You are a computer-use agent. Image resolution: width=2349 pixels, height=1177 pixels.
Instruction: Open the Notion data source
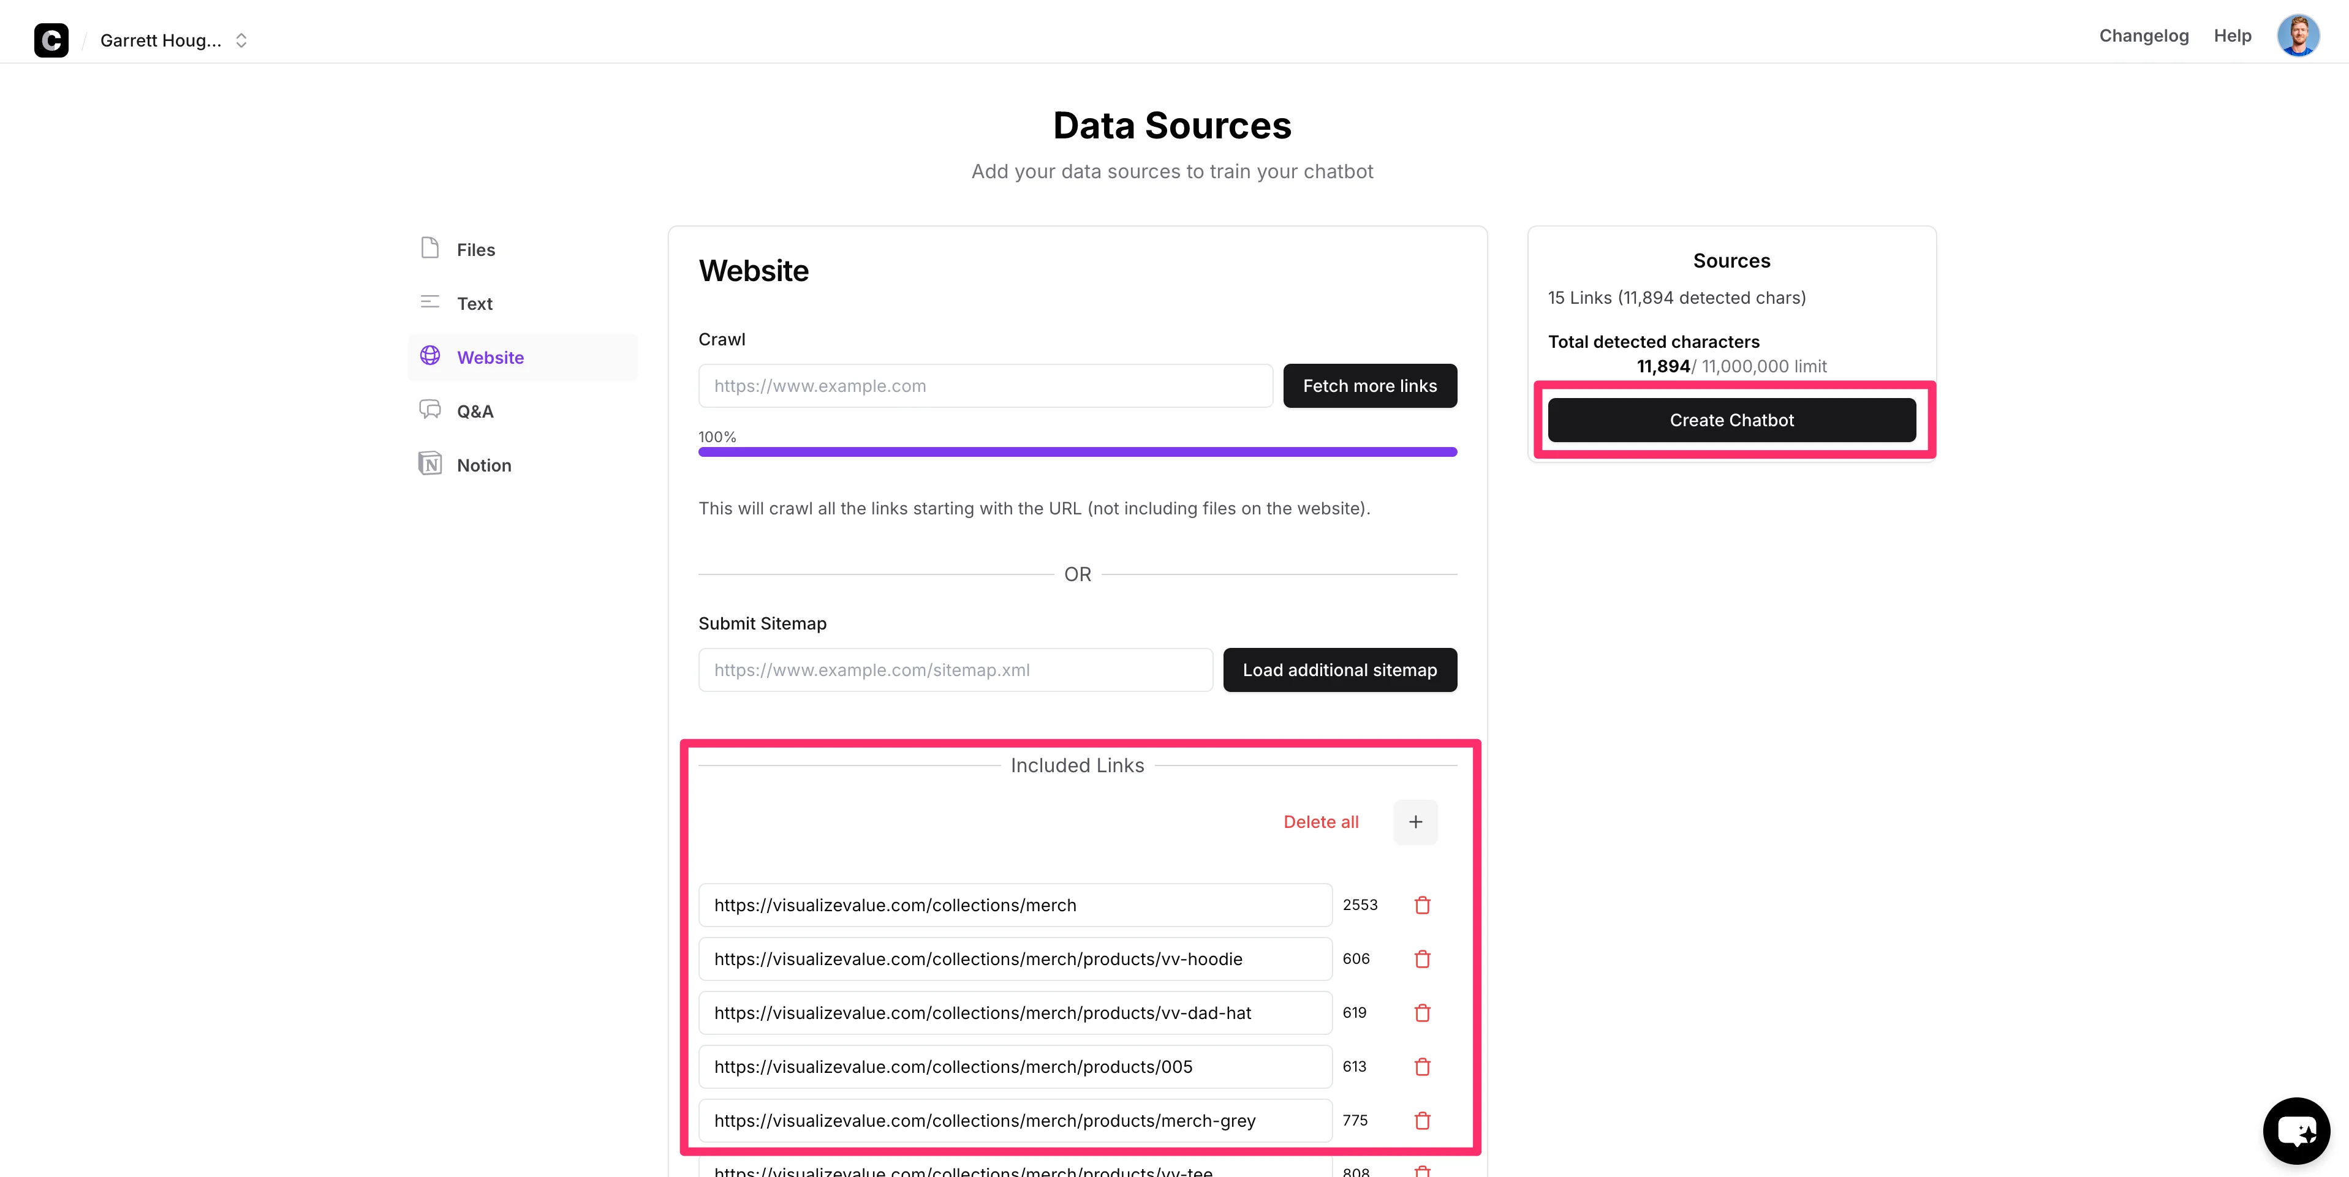tap(483, 465)
